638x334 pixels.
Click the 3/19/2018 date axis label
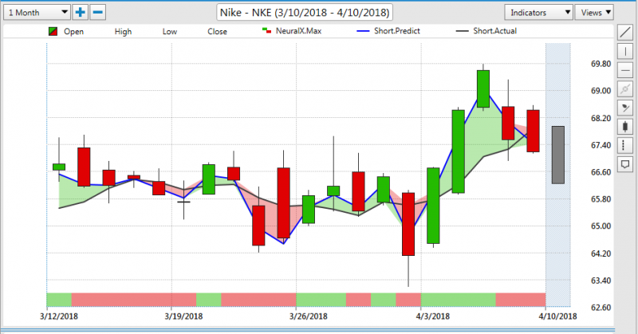coord(183,316)
